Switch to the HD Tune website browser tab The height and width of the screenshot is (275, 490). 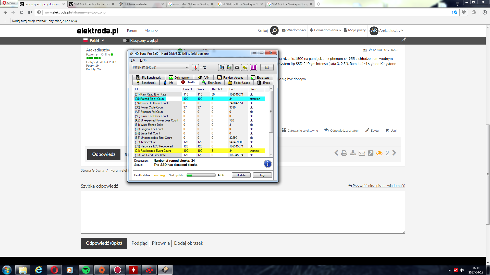click(142, 4)
